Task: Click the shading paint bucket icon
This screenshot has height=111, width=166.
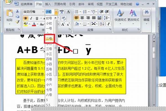Action: pos(77,24)
